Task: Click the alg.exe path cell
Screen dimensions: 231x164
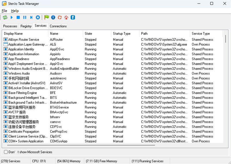Action: point(164,44)
